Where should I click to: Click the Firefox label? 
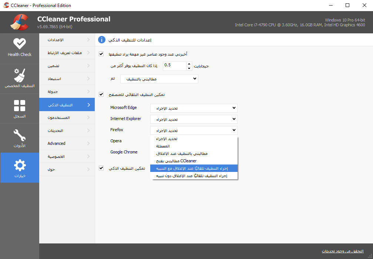coord(117,130)
